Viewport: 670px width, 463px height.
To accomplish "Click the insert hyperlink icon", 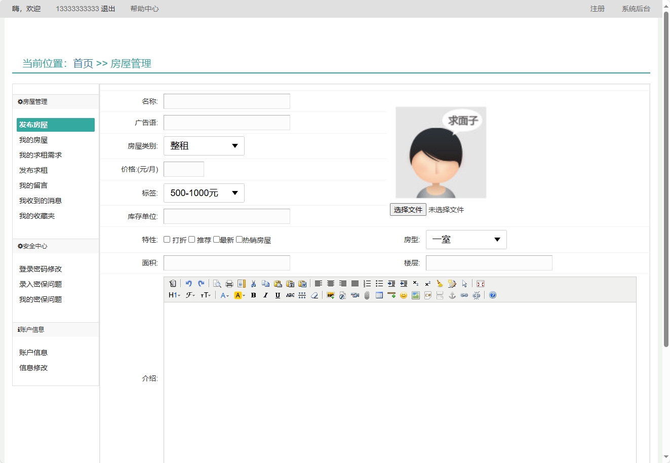I will point(463,295).
